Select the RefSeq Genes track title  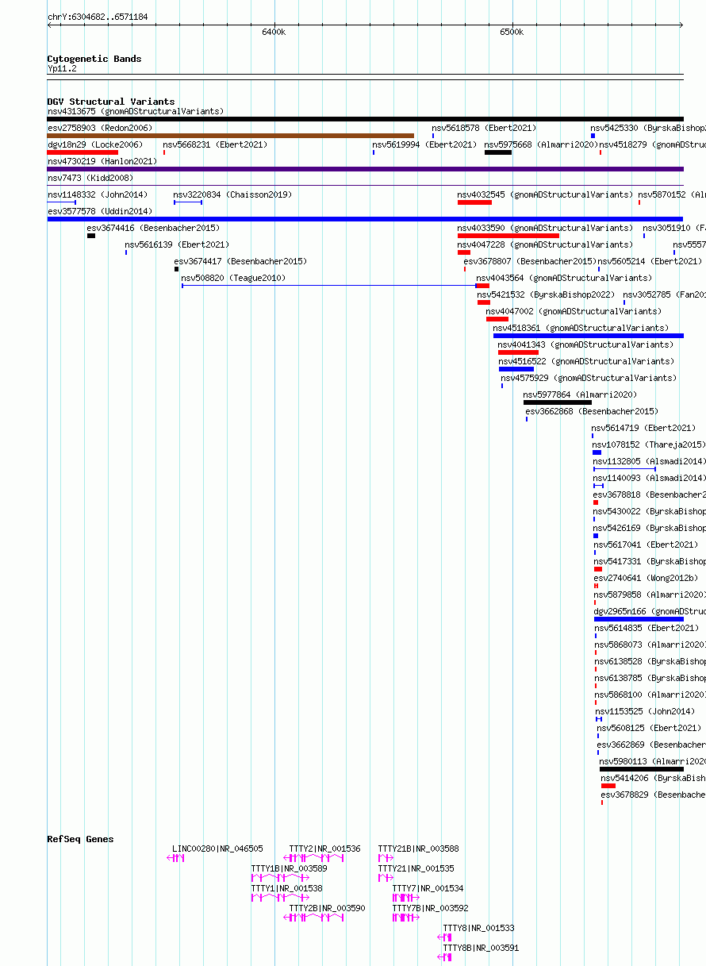(80, 839)
